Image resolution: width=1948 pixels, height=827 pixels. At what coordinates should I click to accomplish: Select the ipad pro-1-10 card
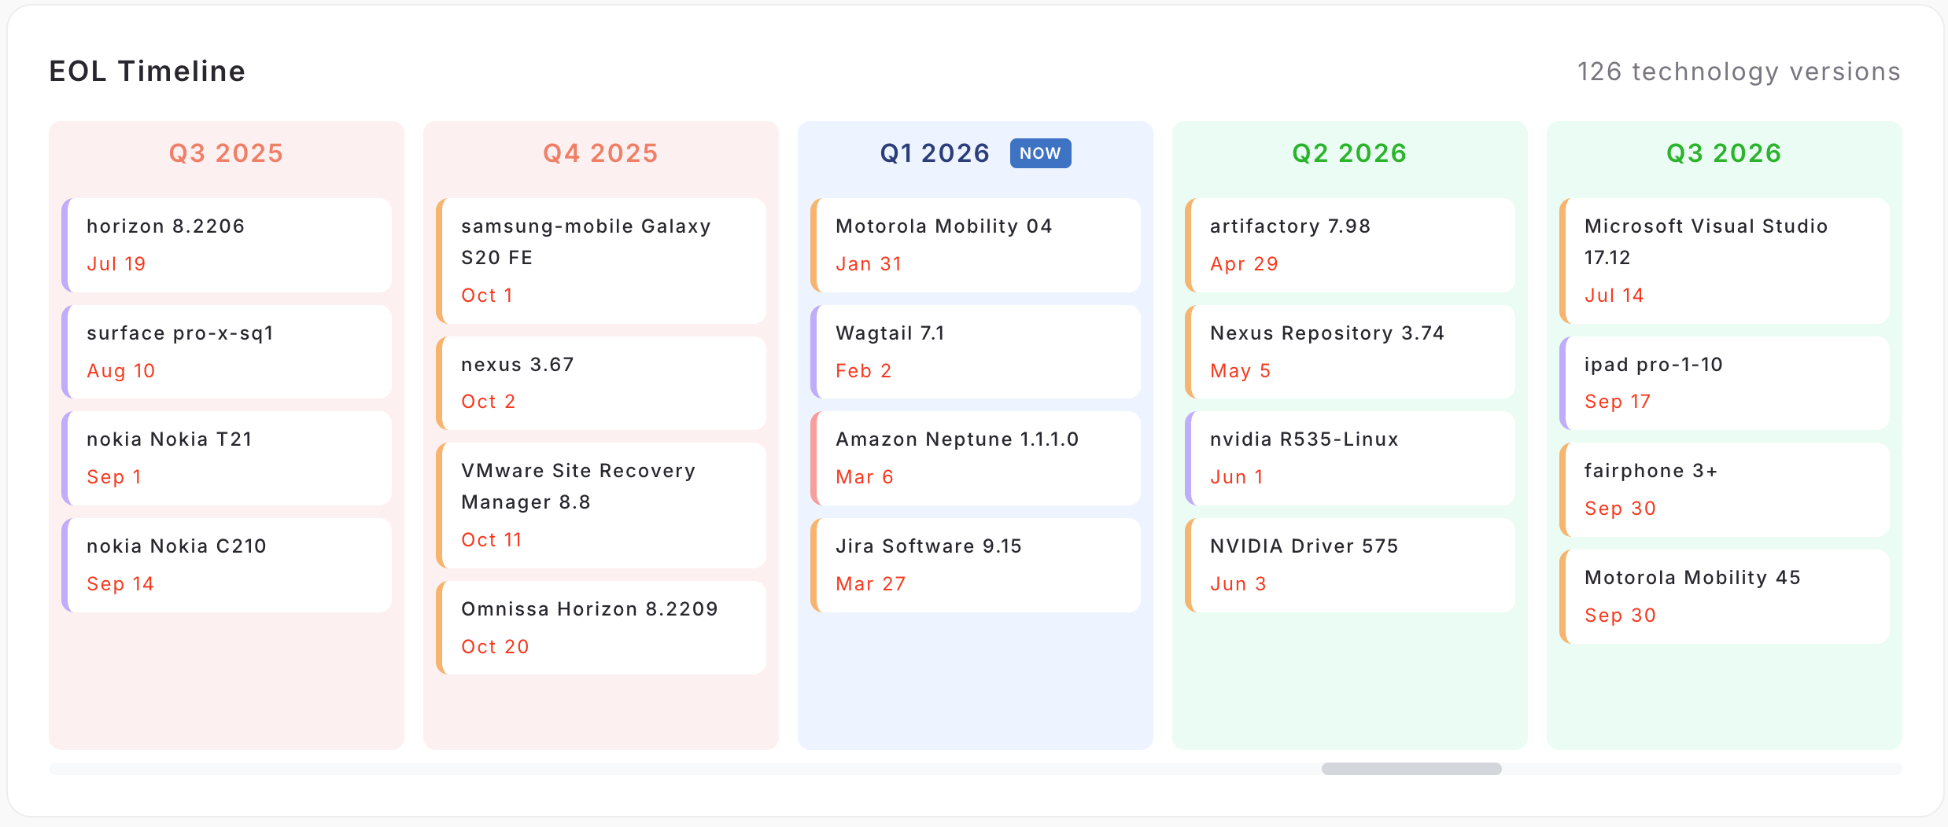[1725, 383]
